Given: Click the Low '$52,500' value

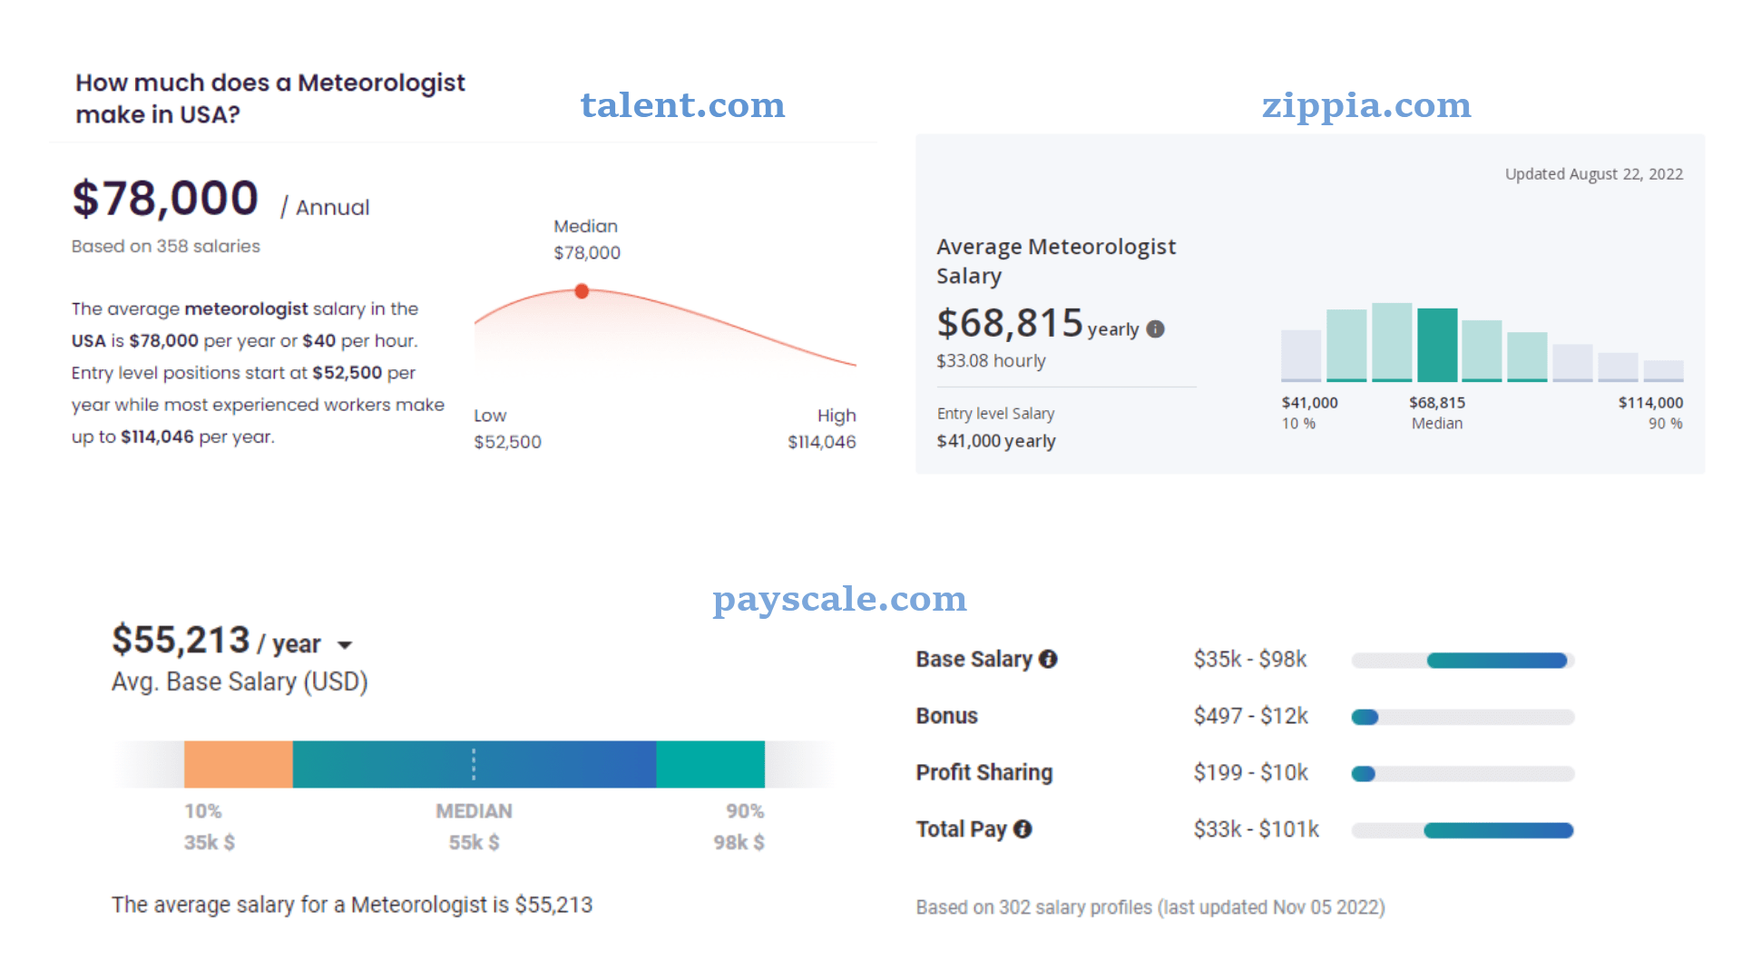Looking at the screenshot, I should pos(507,442).
